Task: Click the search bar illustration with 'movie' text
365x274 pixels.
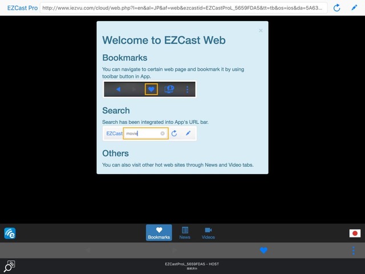Action: (x=149, y=133)
